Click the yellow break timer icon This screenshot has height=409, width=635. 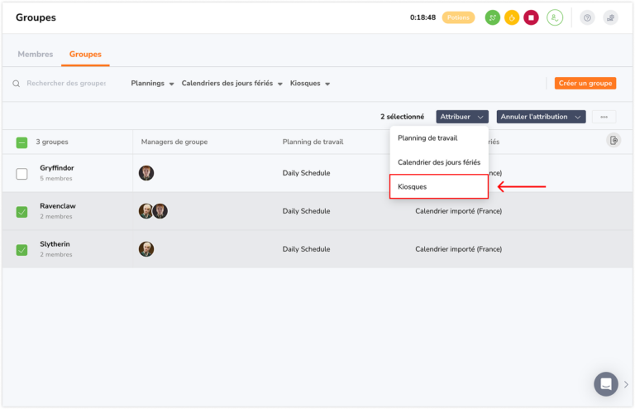click(512, 17)
